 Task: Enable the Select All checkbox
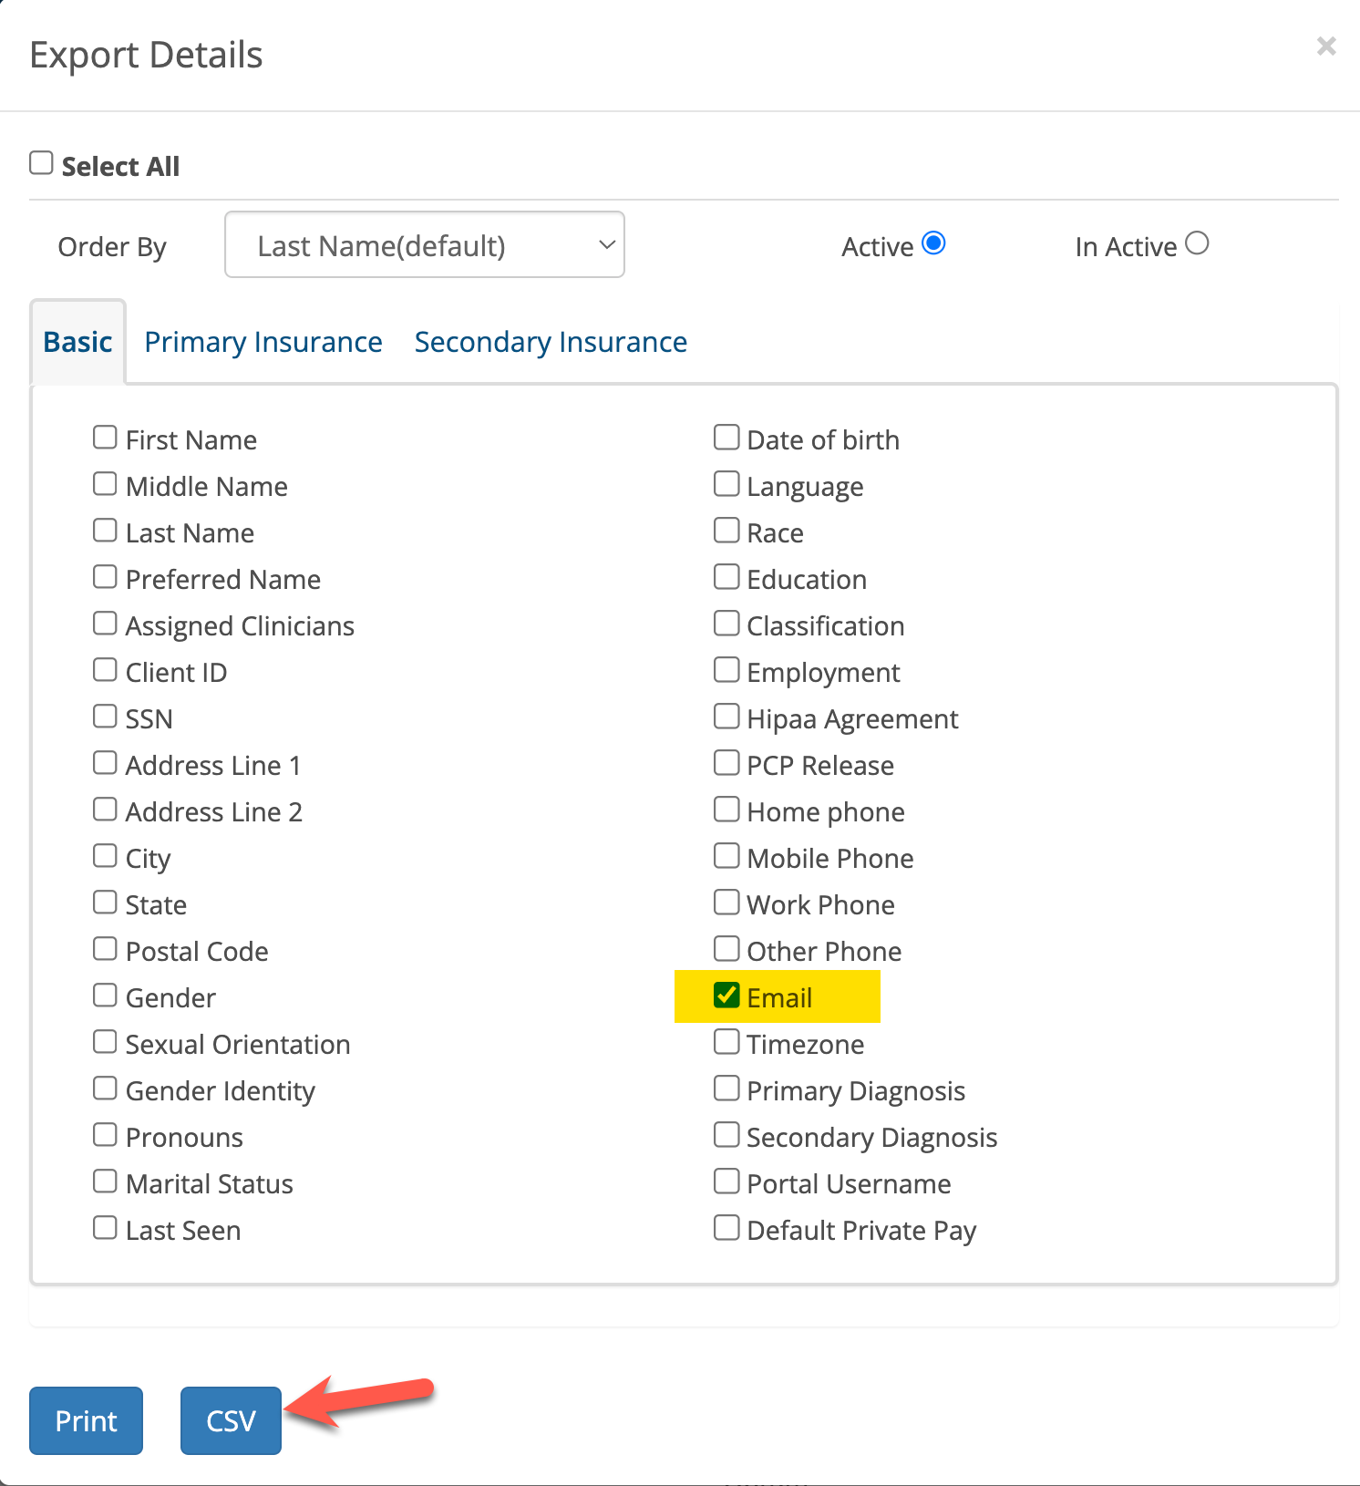click(x=41, y=162)
